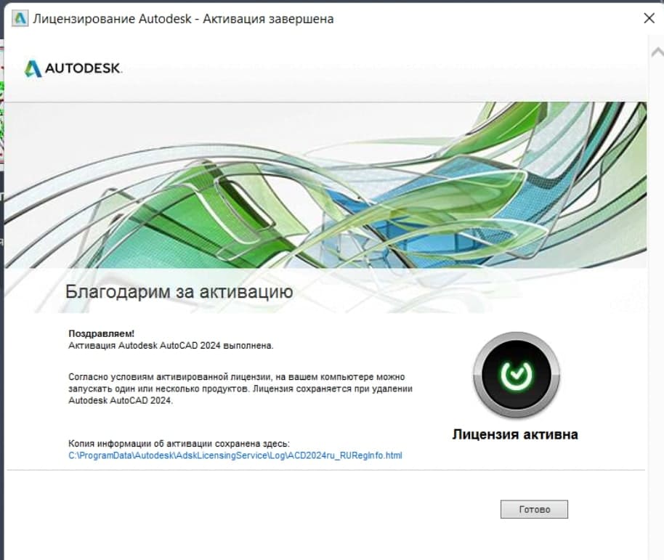The height and width of the screenshot is (560, 664).
Task: Click the separator line above Готово button
Action: tap(325, 470)
